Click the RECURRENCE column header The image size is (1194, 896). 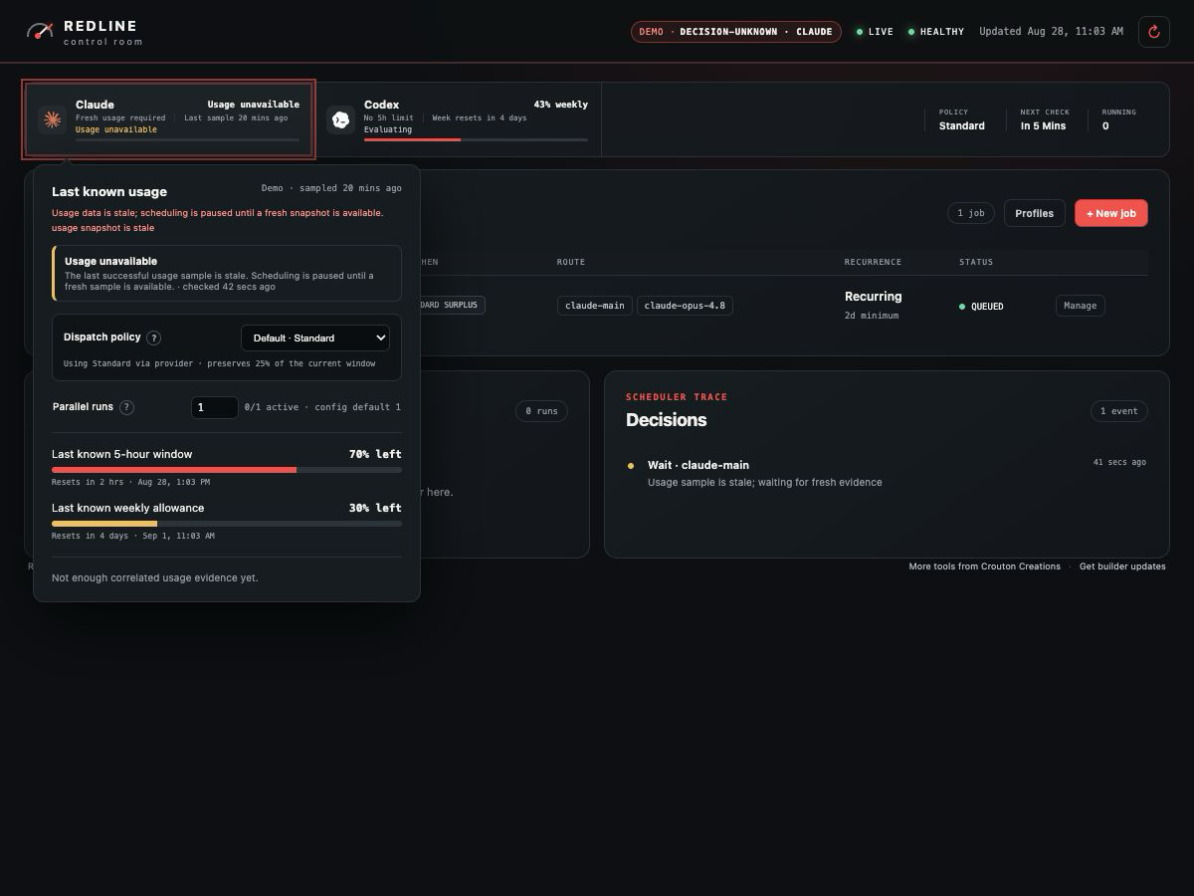[873, 262]
